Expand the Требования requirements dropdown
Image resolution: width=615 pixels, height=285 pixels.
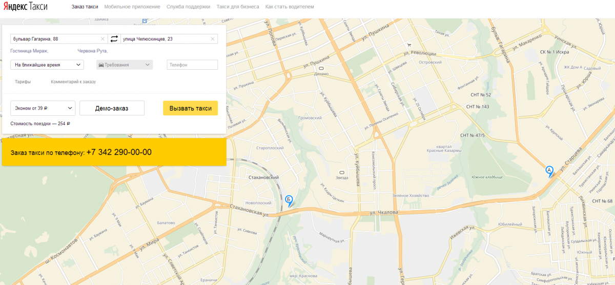pyautogui.click(x=125, y=65)
